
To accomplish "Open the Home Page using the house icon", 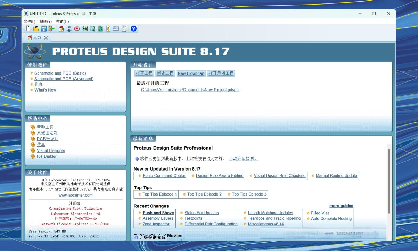I will click(61, 28).
